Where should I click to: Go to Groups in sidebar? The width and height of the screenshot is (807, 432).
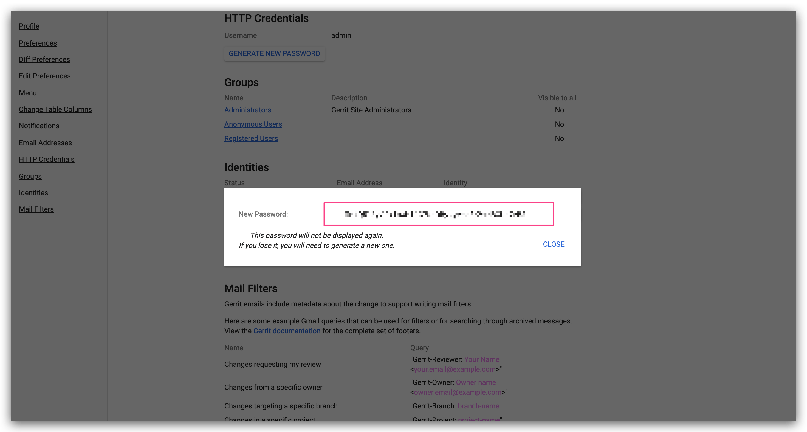click(x=30, y=176)
